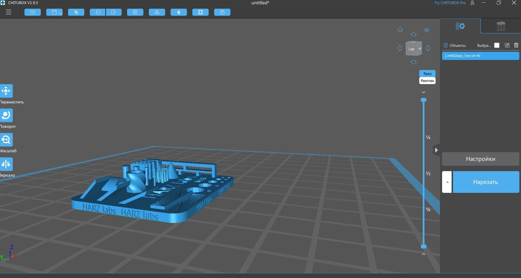Screen dimensions: 521x278
Task: Select the Переместить move tool
Action: (x=6, y=91)
